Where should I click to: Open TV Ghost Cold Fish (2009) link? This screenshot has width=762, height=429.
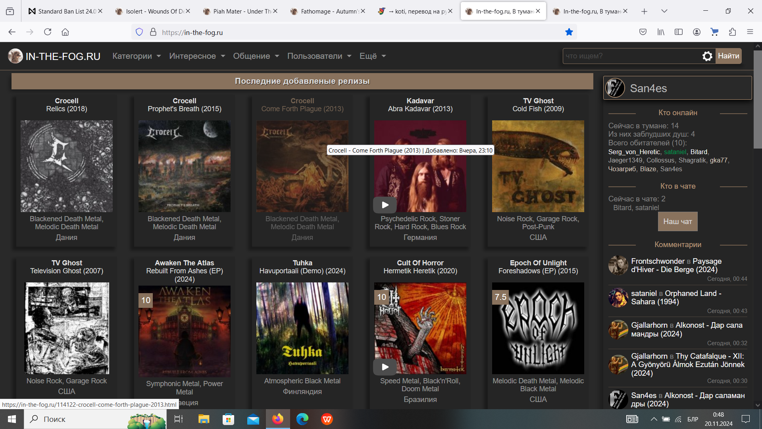coord(538,105)
